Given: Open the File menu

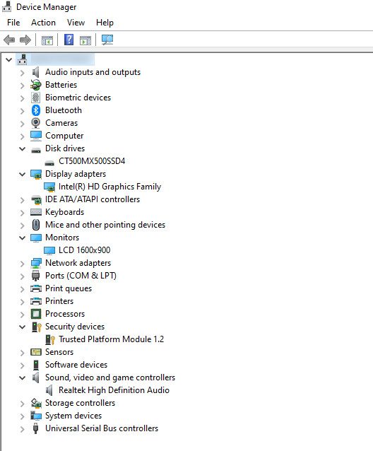Looking at the screenshot, I should point(13,23).
